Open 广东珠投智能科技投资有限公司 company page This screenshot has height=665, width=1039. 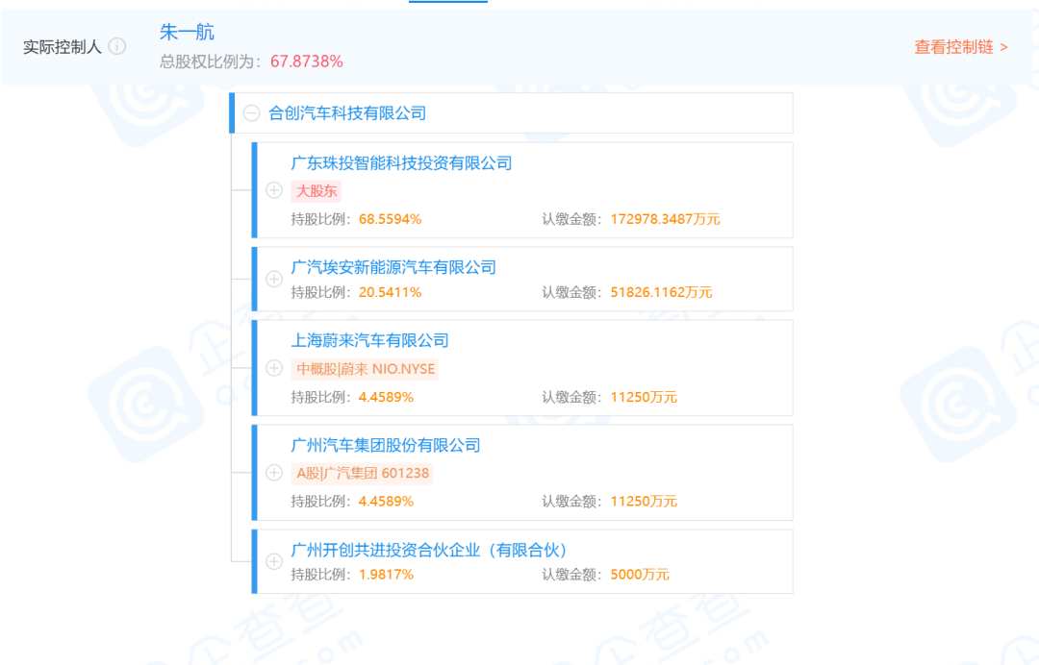point(401,163)
